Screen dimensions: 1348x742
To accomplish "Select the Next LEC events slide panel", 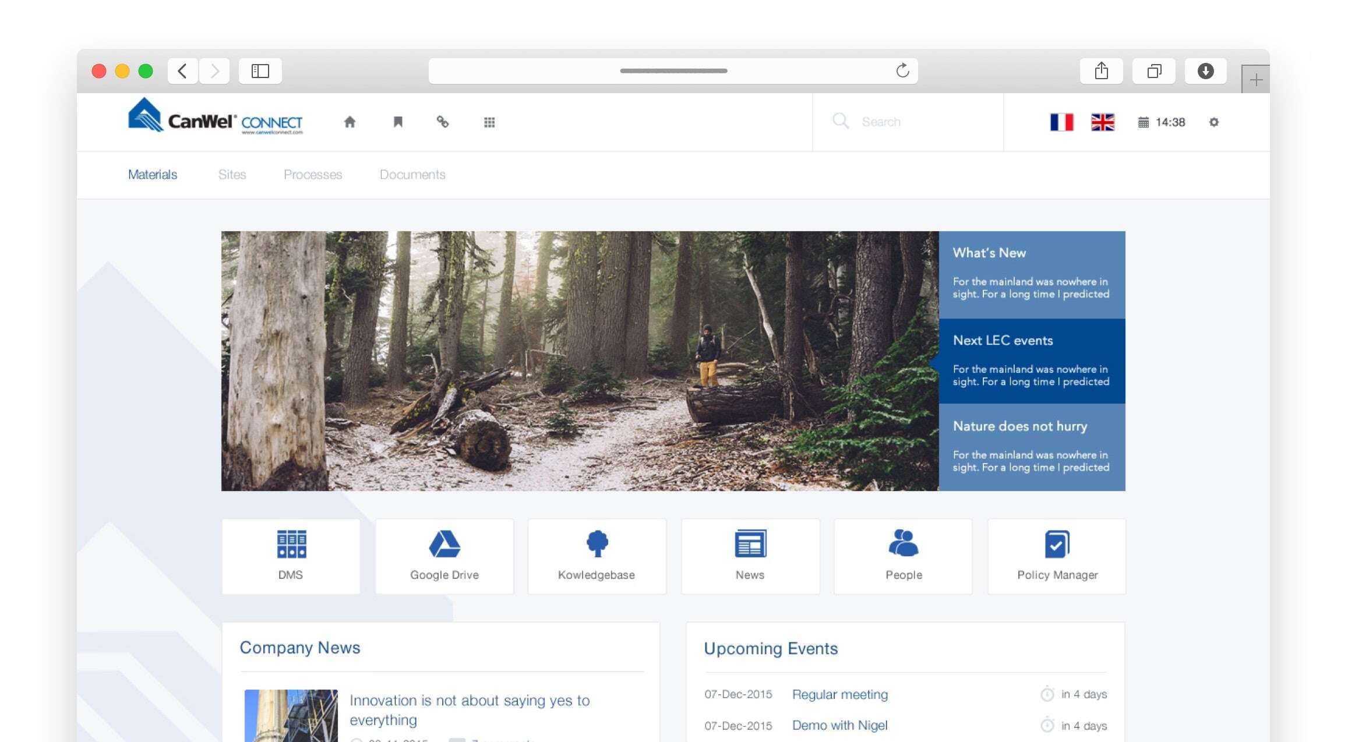I will tap(1032, 361).
